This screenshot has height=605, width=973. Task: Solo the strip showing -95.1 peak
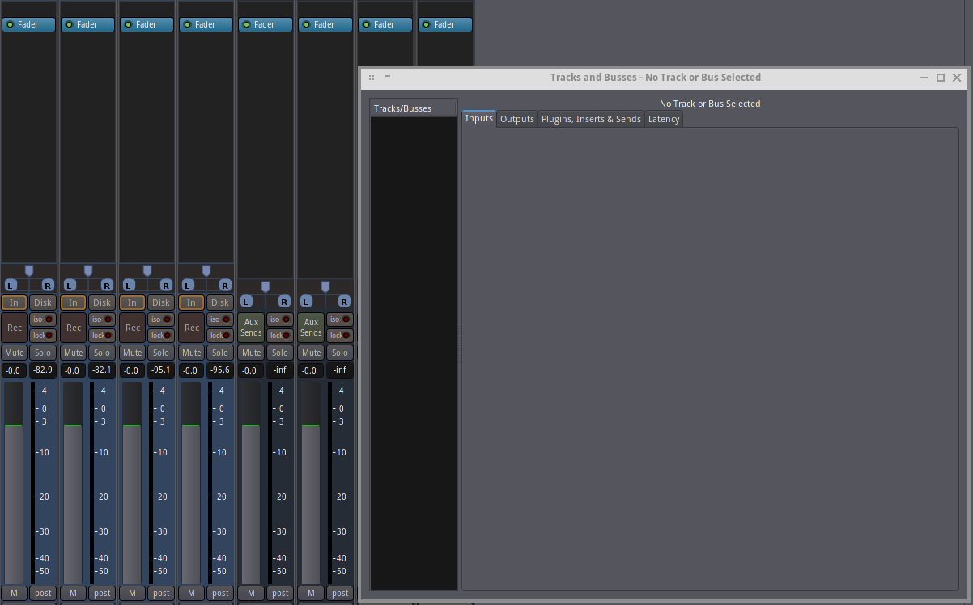coord(161,353)
